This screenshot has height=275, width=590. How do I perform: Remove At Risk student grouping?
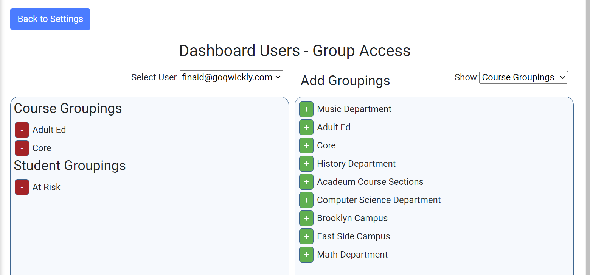pos(22,187)
